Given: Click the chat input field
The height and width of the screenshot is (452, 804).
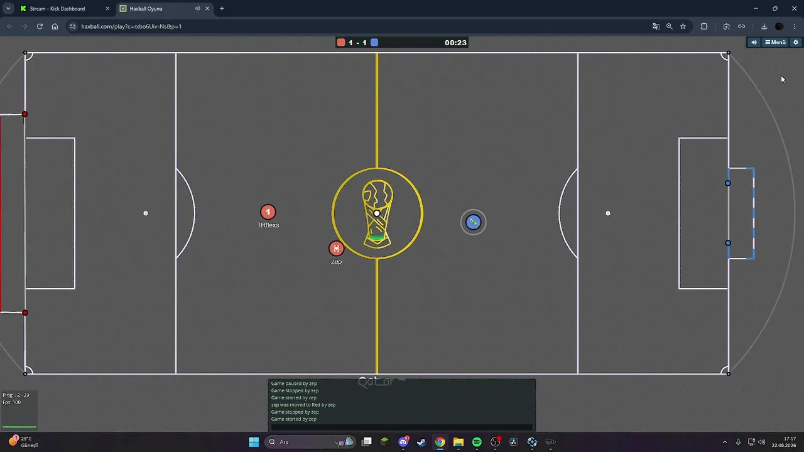Looking at the screenshot, I should 402,427.
